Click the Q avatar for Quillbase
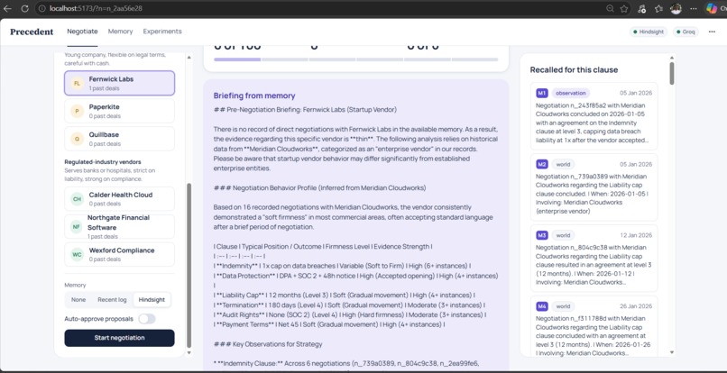The width and height of the screenshot is (727, 373). (x=77, y=139)
